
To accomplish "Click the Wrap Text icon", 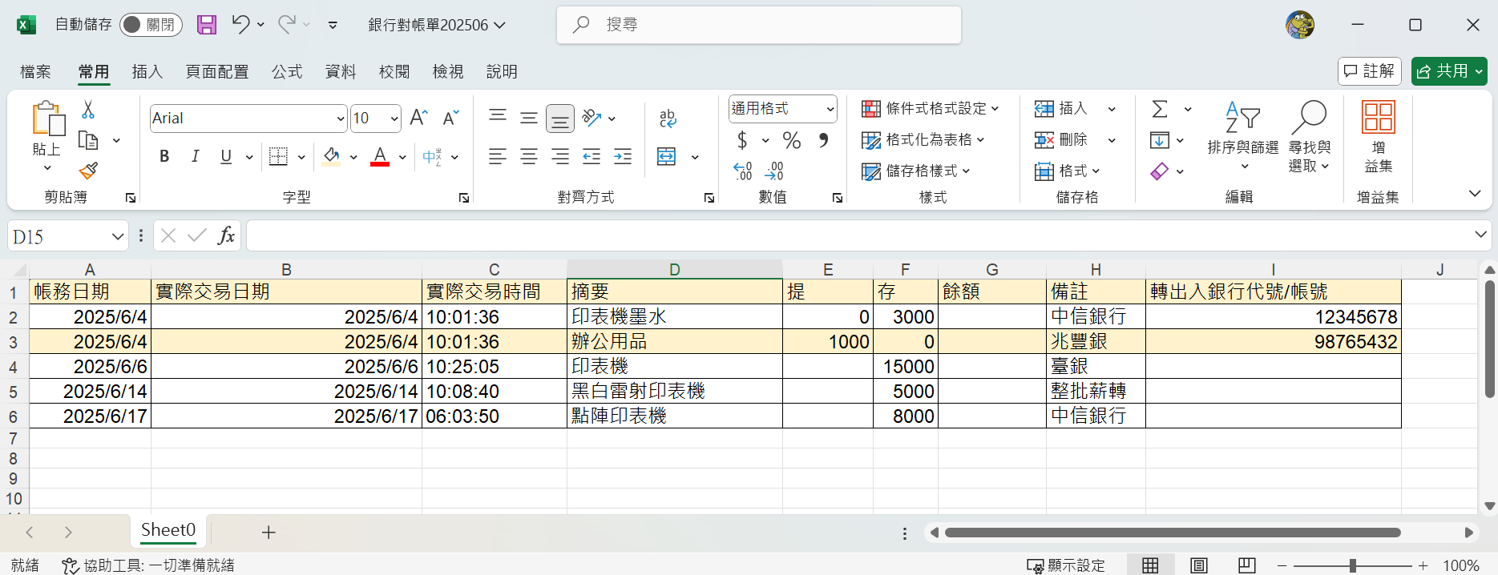I will point(668,119).
